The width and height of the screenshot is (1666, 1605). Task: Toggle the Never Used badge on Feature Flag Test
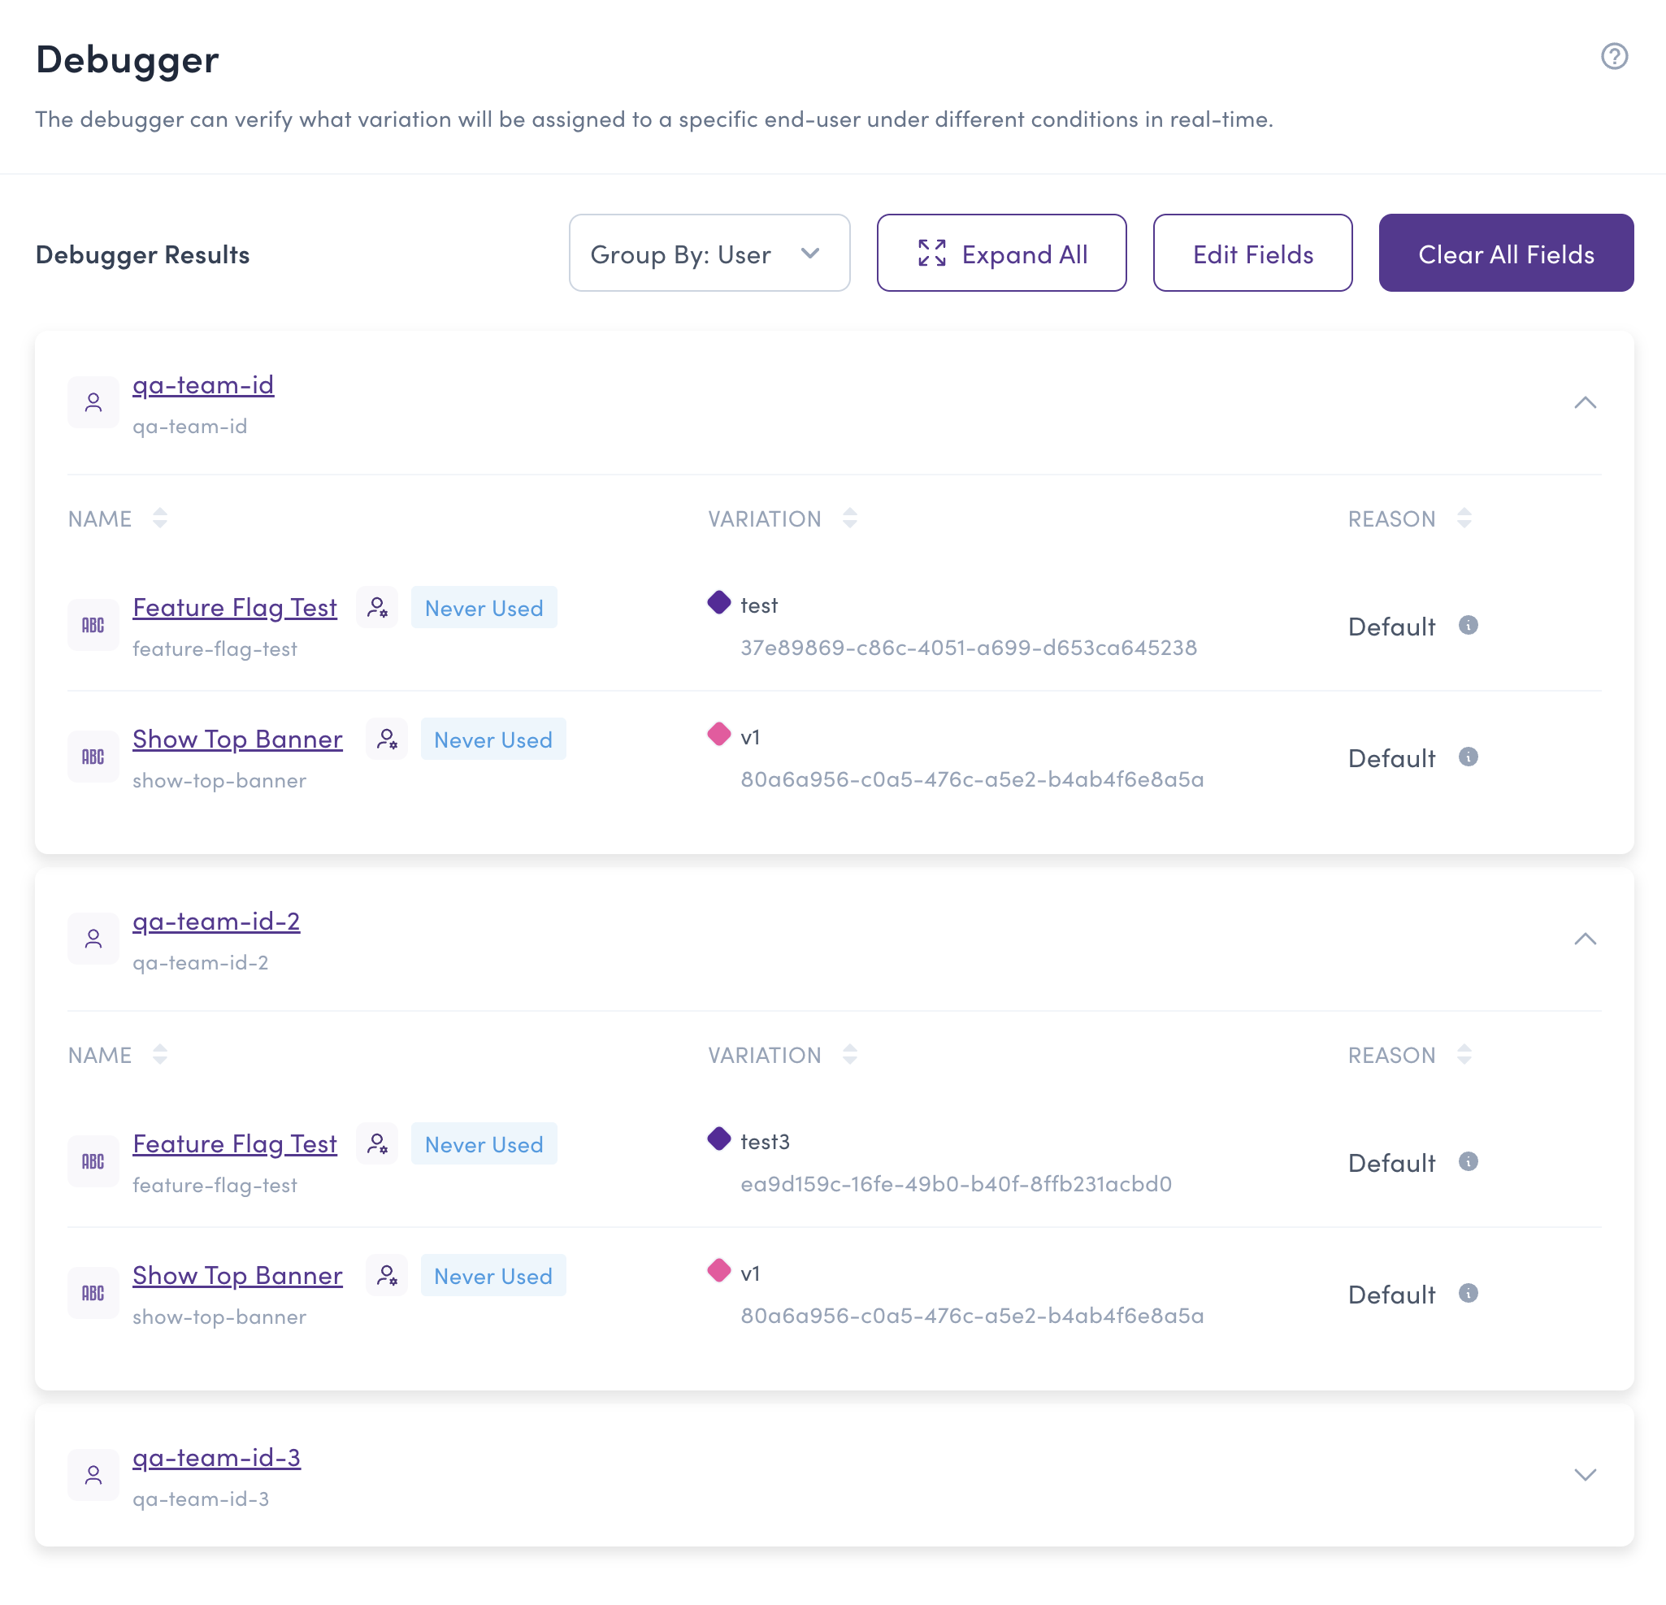[484, 608]
